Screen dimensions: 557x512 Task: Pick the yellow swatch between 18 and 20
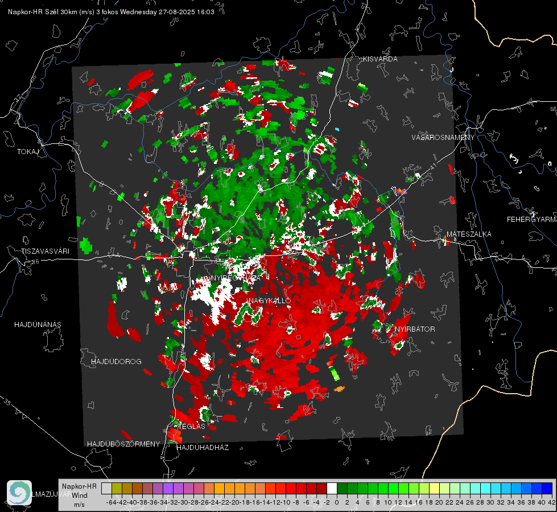(434, 488)
